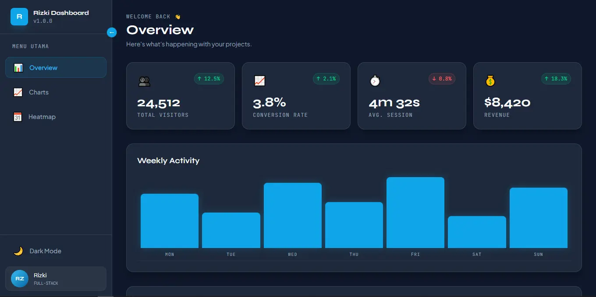Click the FRI axis label

(x=415, y=254)
